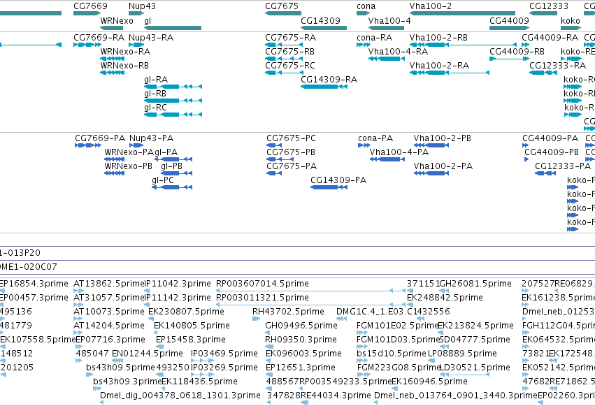Select transcript gl-RC
This screenshot has width=595, height=406.
pyautogui.click(x=156, y=108)
